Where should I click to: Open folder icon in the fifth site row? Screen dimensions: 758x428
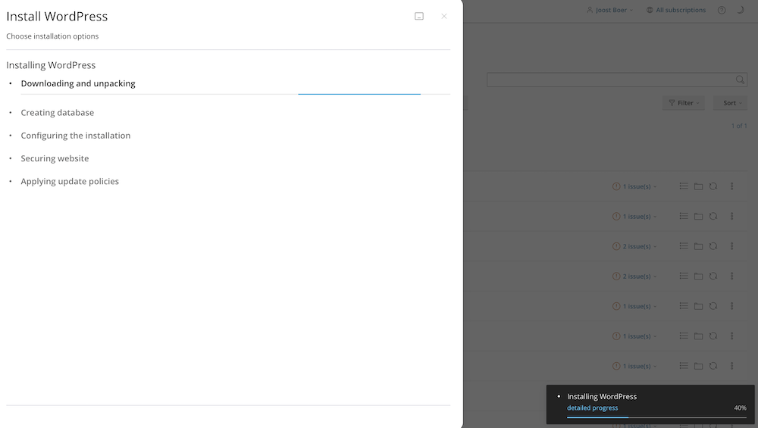tap(698, 306)
